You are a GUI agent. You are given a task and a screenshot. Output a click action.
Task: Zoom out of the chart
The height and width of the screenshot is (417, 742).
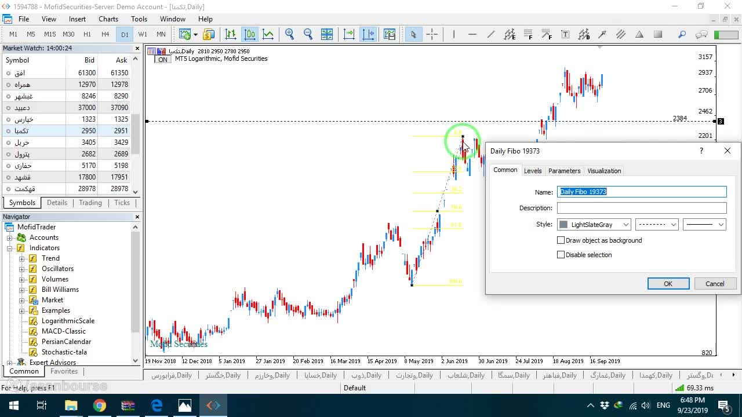(308, 34)
